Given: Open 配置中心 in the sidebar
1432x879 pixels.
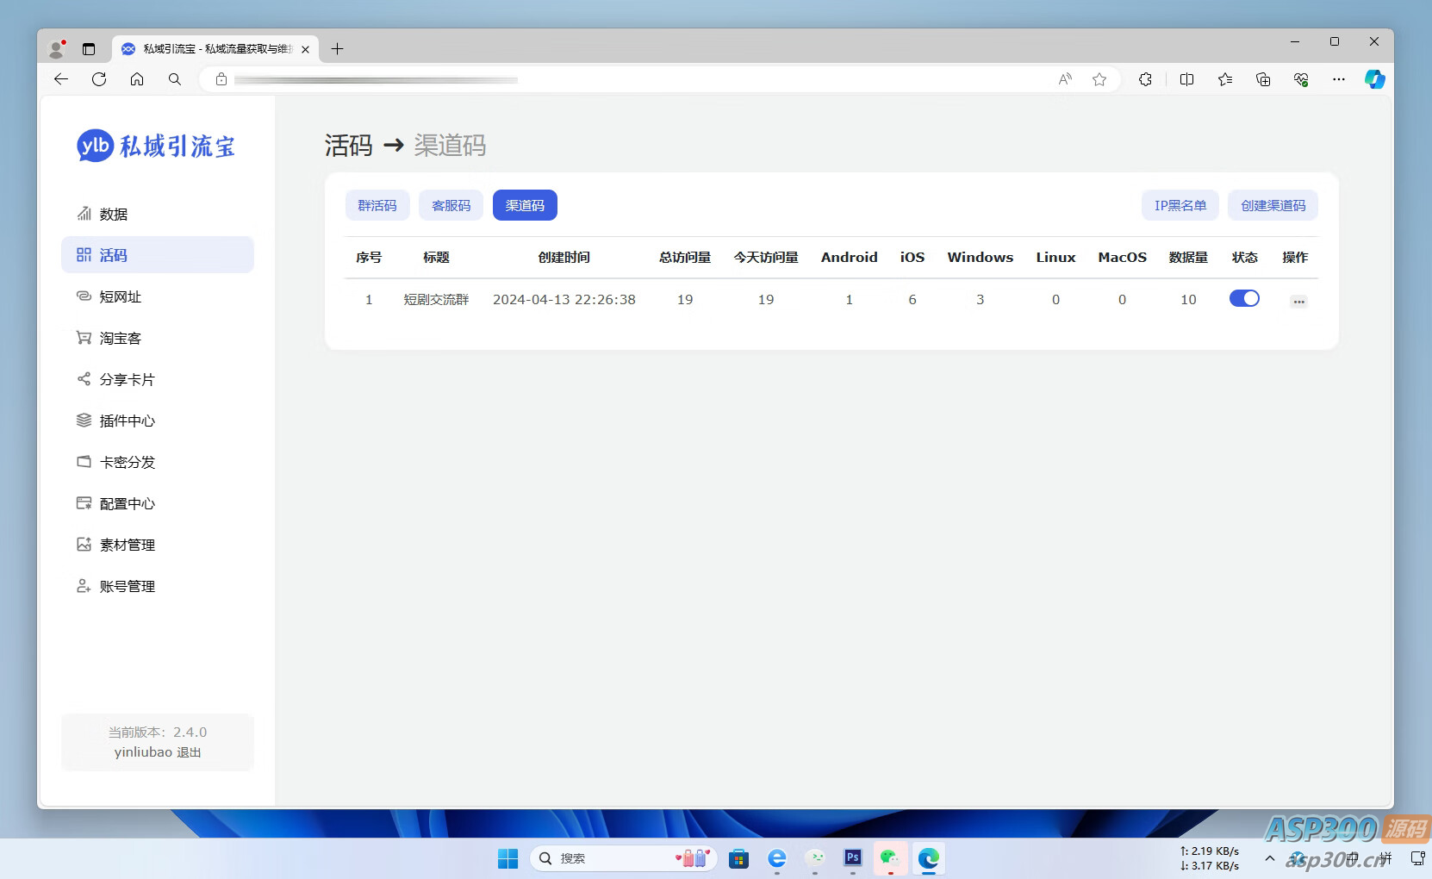Looking at the screenshot, I should coord(127,503).
